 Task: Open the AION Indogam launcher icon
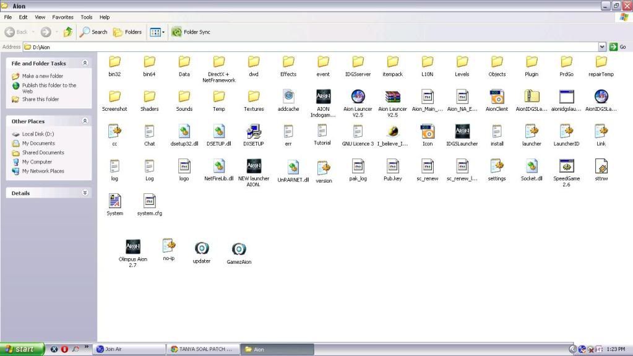[x=323, y=97]
